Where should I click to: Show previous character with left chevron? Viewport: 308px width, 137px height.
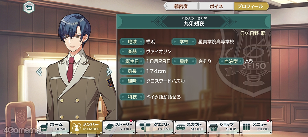(39, 72)
